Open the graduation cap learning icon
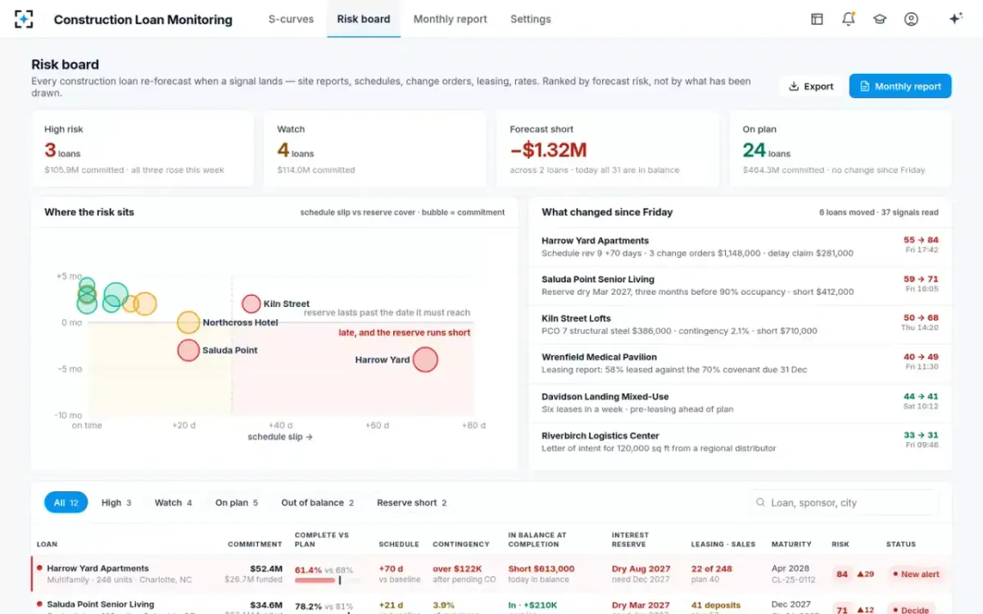 tap(880, 19)
